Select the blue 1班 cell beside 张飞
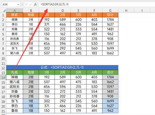 31,101
